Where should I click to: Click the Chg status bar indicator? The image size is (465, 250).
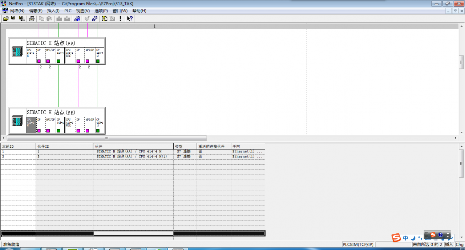pos(460,245)
